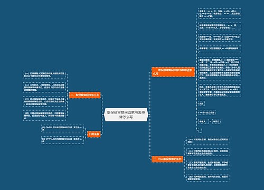
Task: Select the procedure node (四) on the left branch
Action: tap(44, 116)
